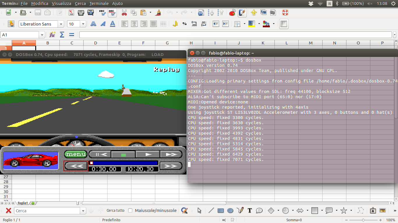Open Liberation Sans font name dropdown
The height and width of the screenshot is (223, 398).
pyautogui.click(x=61, y=24)
